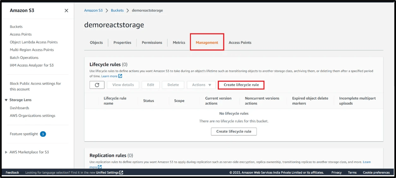Click the Replication rules (0) heading
This screenshot has height=178, width=396.
(x=111, y=155)
